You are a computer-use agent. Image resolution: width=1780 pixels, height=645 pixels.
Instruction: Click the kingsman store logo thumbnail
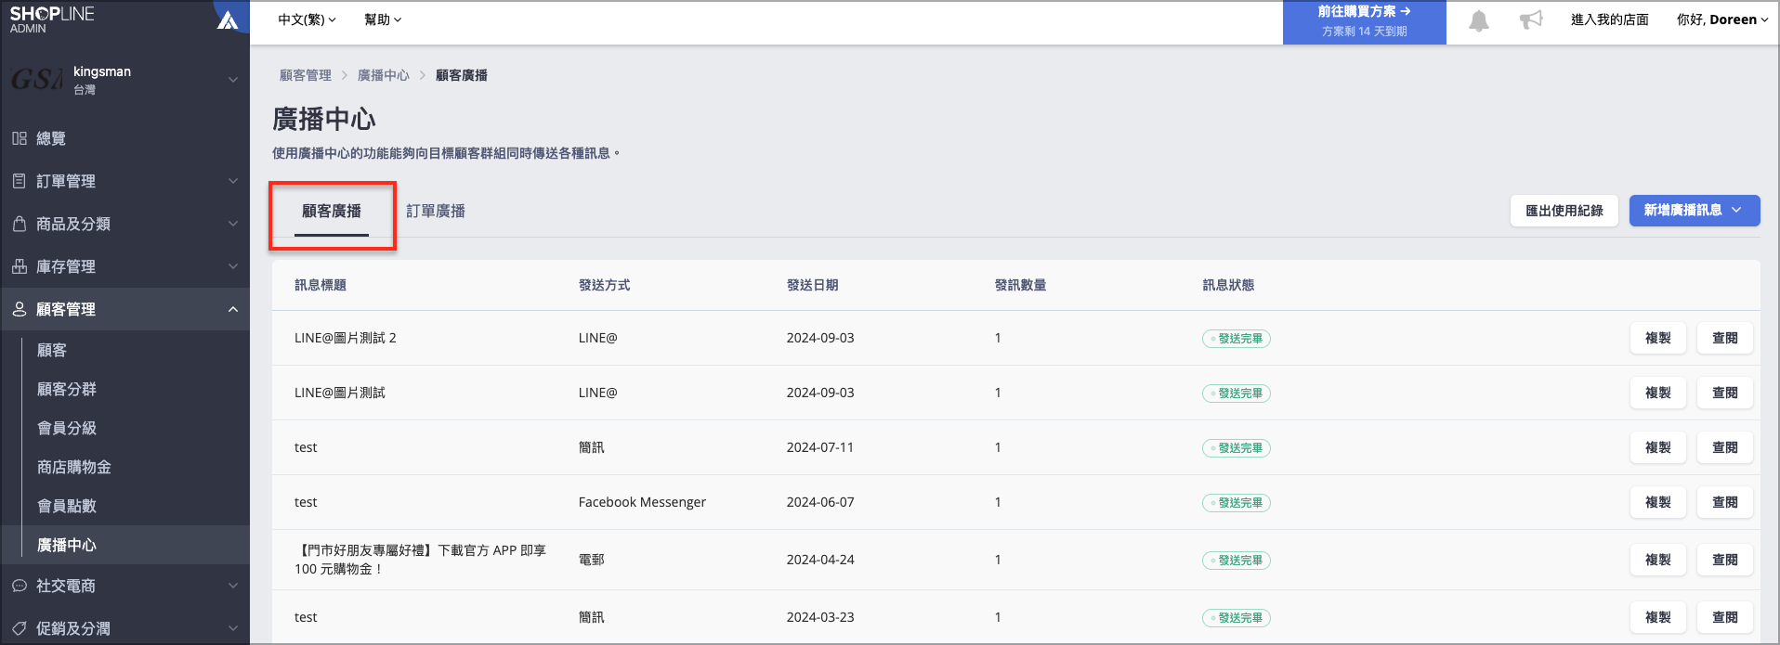tap(37, 80)
